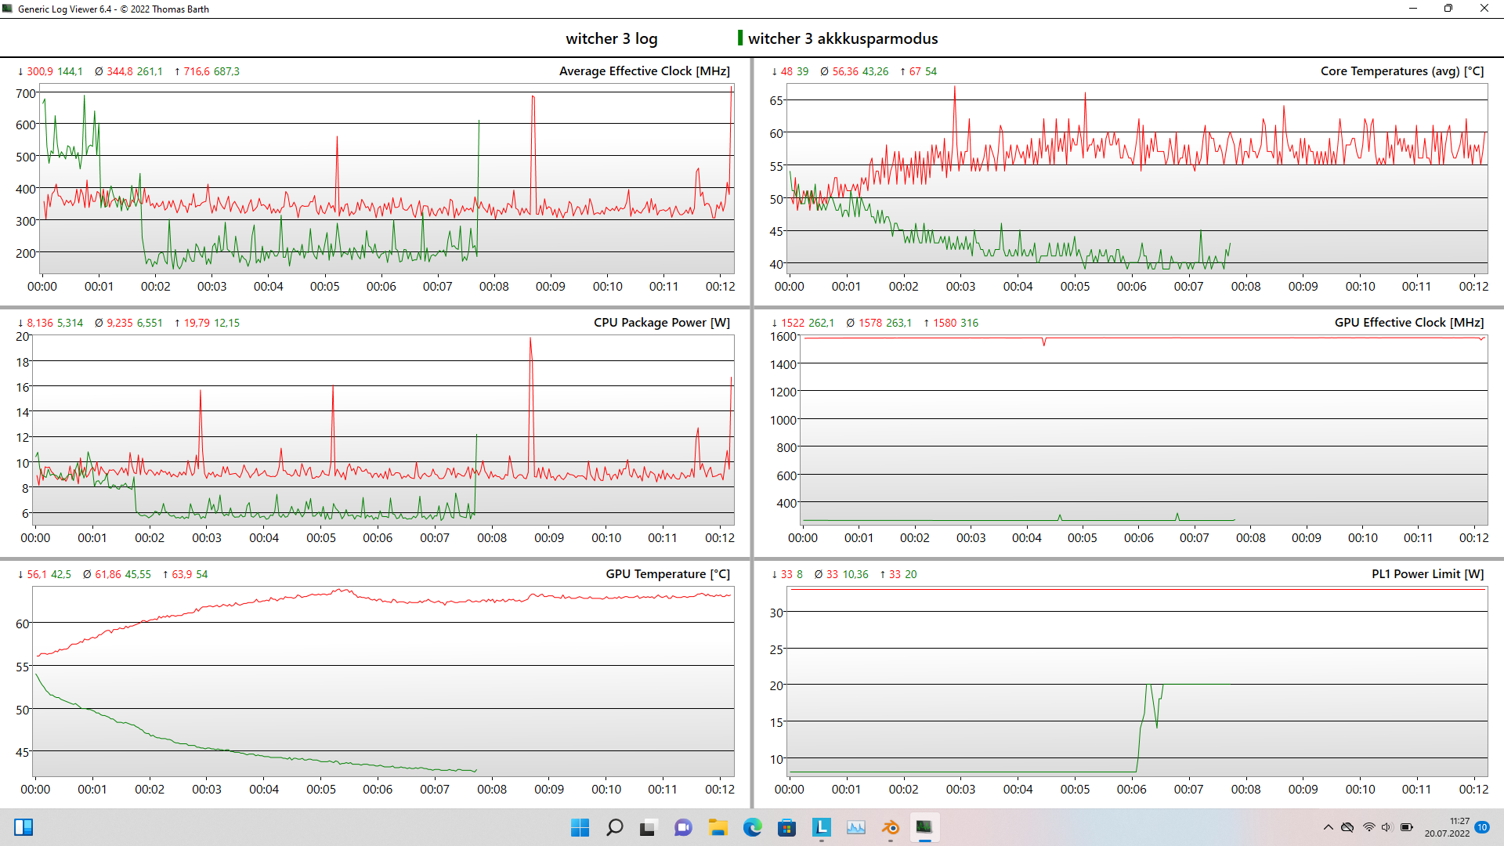This screenshot has height=846, width=1504.
Task: Expand hidden system tray icons chevron
Action: [1328, 827]
